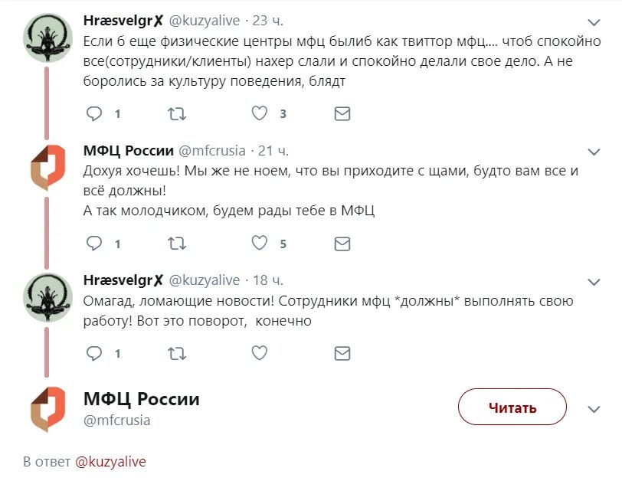622x481 pixels.
Task: Reply to the МФЦ России 21 ч. tweet
Action: [95, 244]
